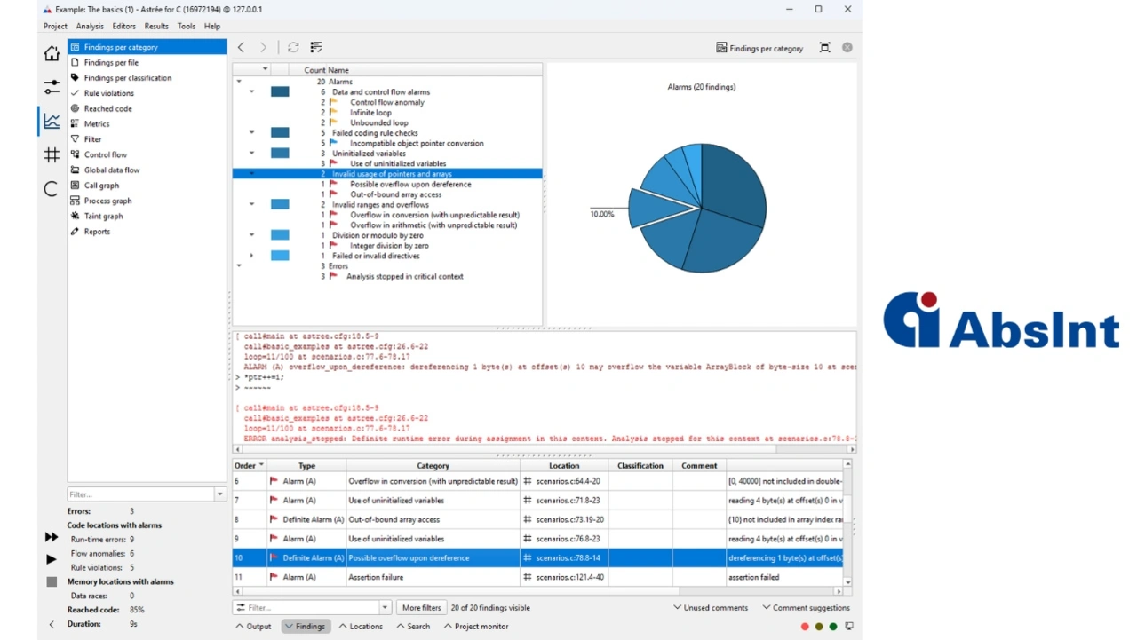Toggle the Project monitor panel
1137x640 pixels.
475,627
